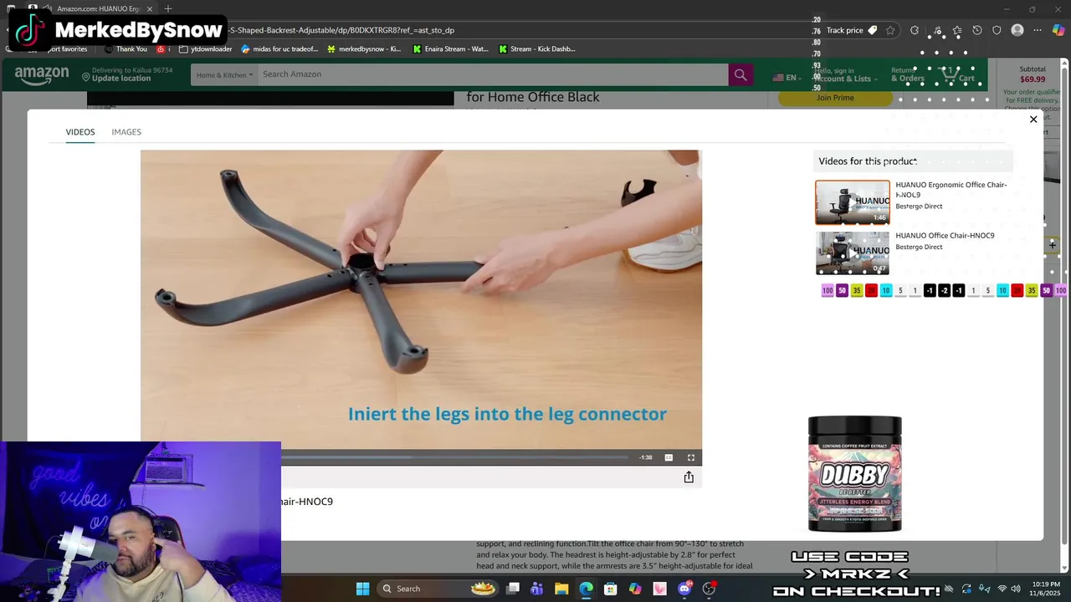The image size is (1071, 602).
Task: Click Track price in the address bar
Action: (x=851, y=30)
